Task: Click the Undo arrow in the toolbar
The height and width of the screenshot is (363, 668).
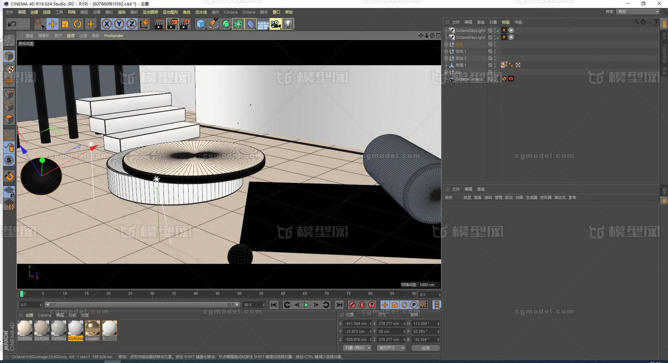Action: coord(12,24)
